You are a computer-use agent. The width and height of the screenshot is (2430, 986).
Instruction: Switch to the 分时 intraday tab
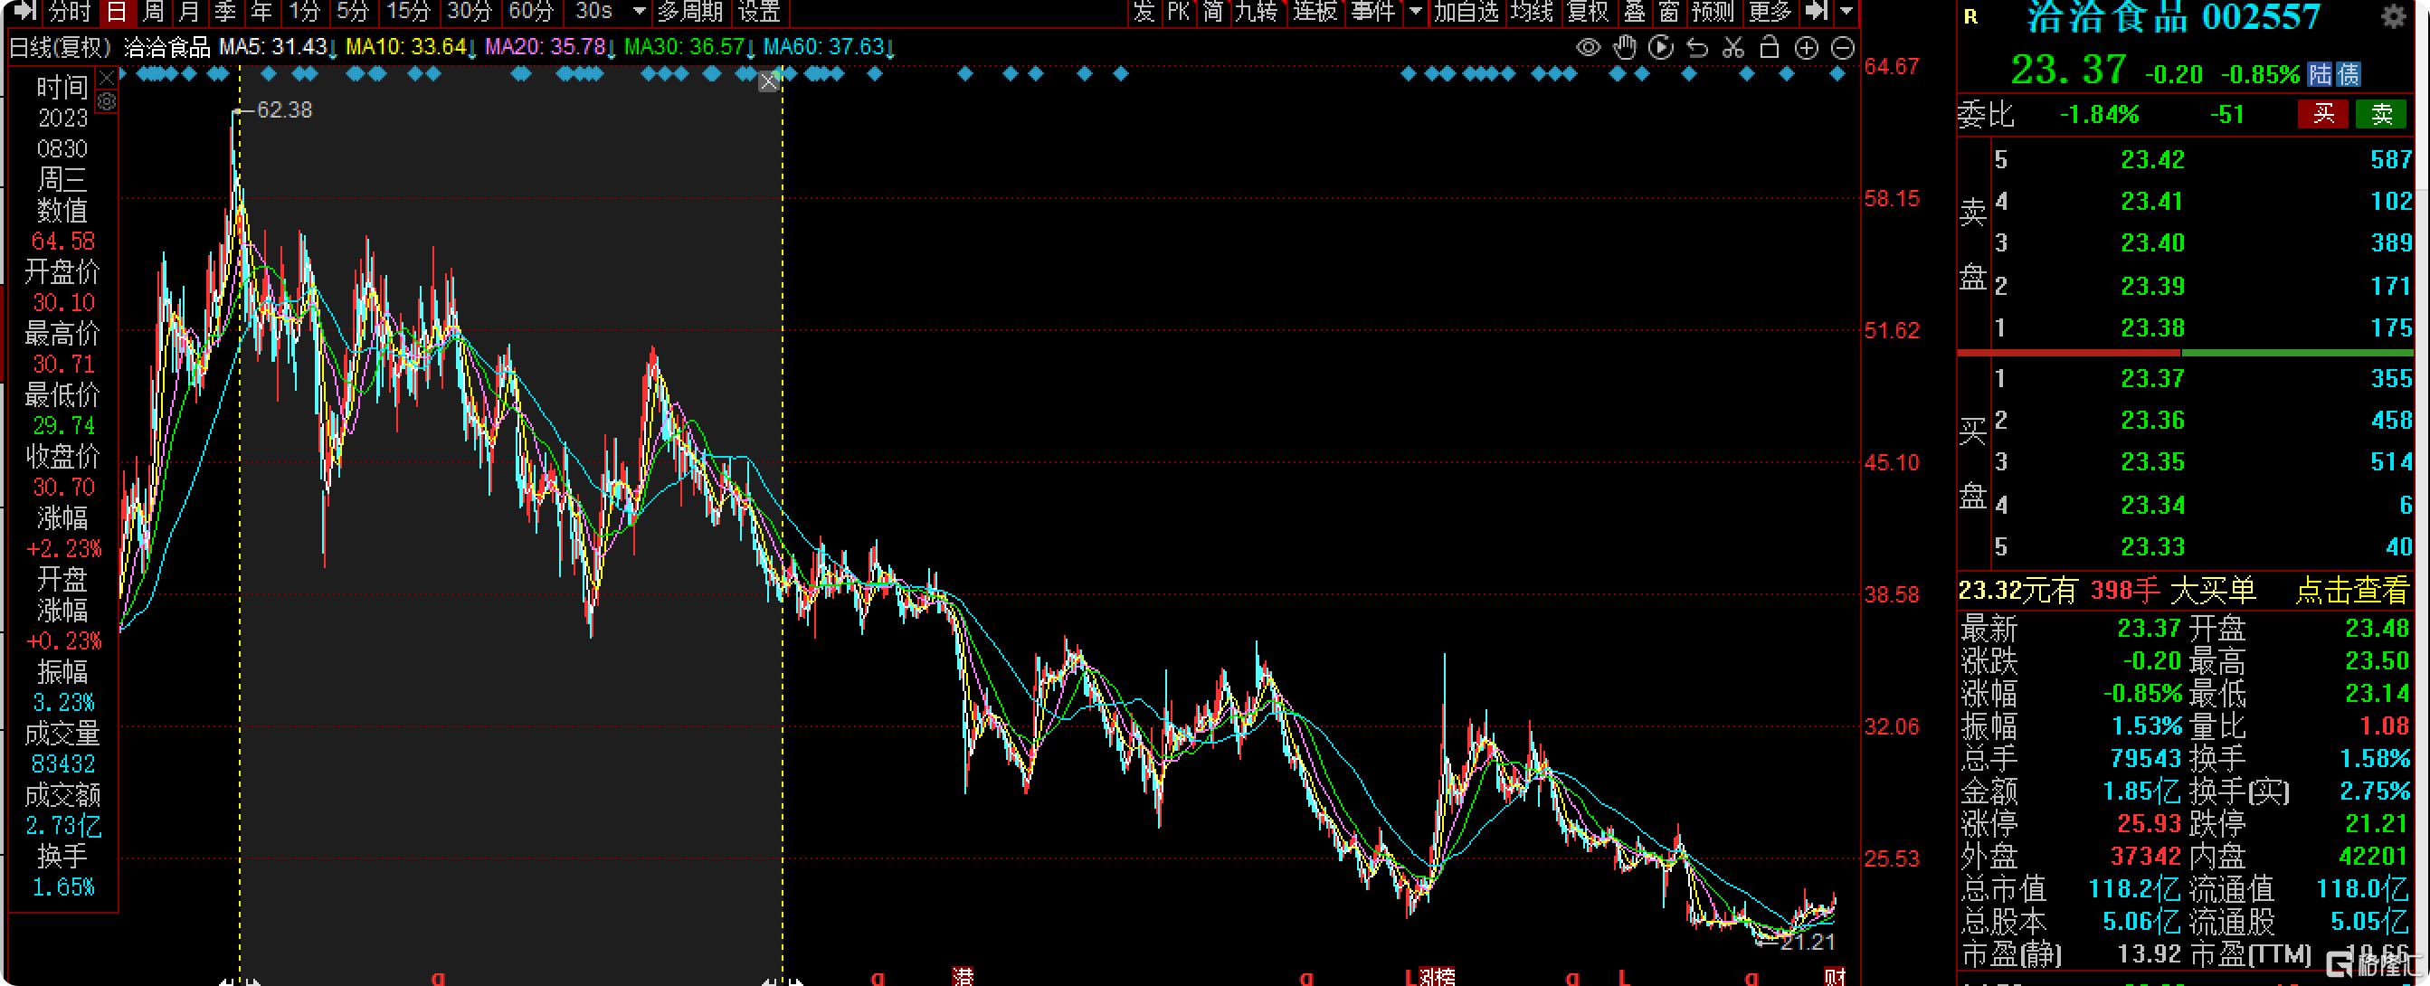70,12
